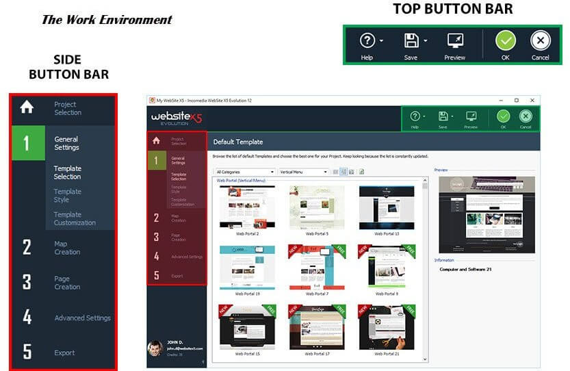
Task: Click the Cancel button inside the WebSite X5 window
Action: pyautogui.click(x=526, y=116)
